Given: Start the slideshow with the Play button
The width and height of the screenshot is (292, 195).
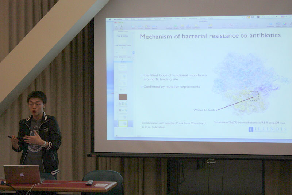Looking at the screenshot, I should tap(122, 26).
